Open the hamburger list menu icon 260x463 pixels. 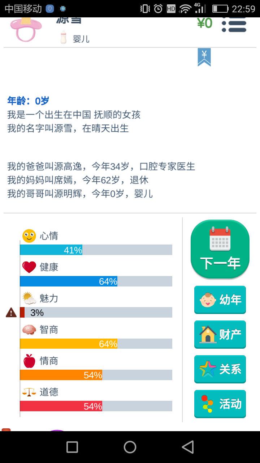(234, 25)
